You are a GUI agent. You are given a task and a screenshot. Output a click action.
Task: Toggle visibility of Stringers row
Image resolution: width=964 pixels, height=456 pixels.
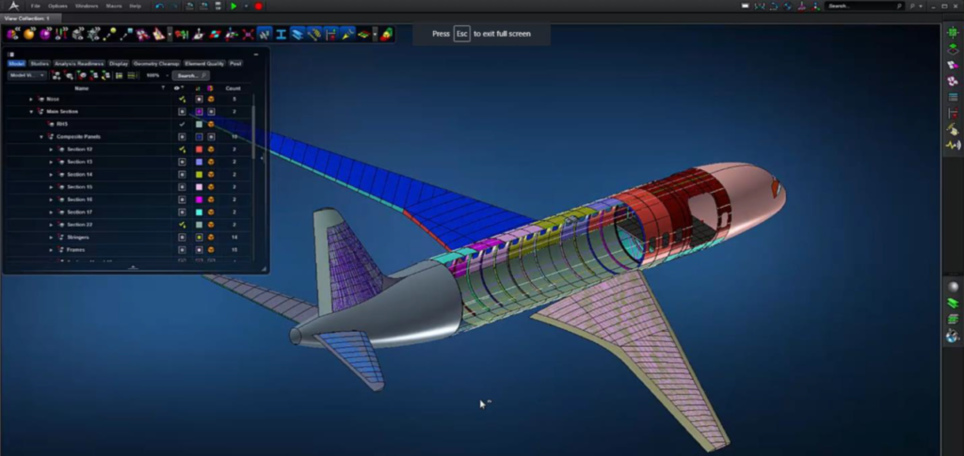(x=182, y=238)
